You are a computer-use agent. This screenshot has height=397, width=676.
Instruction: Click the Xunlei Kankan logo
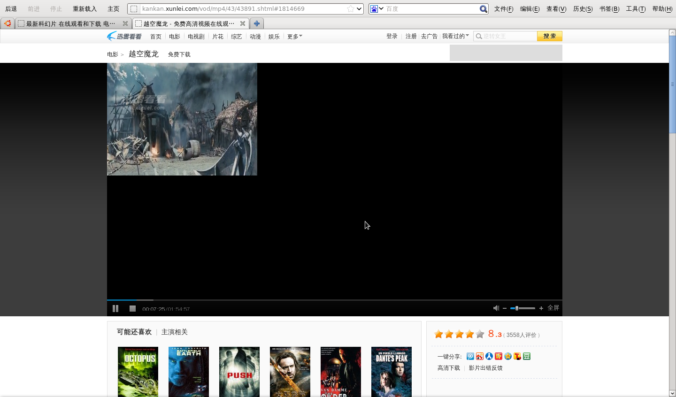[124, 36]
